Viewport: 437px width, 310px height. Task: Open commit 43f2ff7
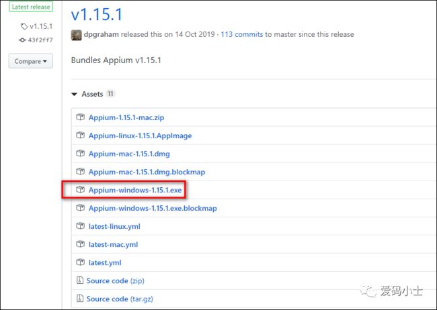pyautogui.click(x=40, y=40)
